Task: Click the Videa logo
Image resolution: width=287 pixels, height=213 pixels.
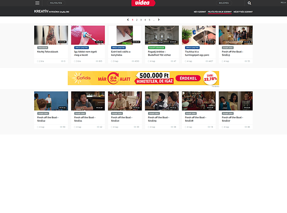Action: [x=143, y=3]
